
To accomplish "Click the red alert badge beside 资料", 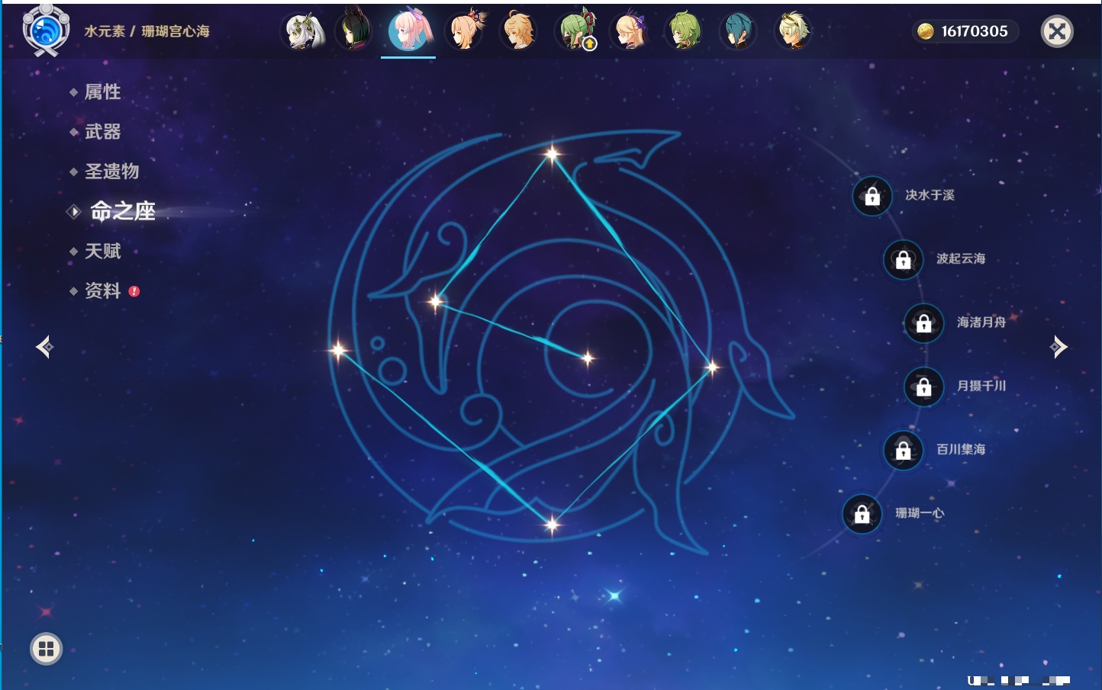I will click(x=134, y=291).
